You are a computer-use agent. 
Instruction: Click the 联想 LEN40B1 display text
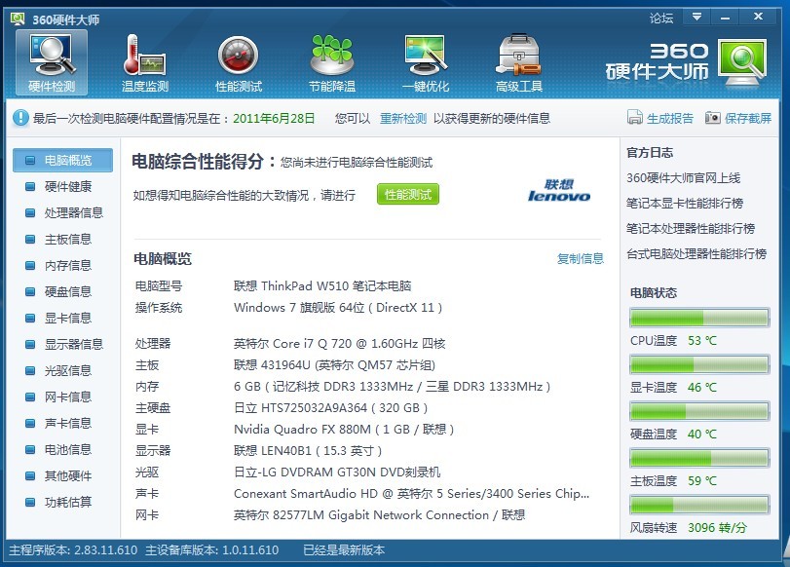point(308,450)
